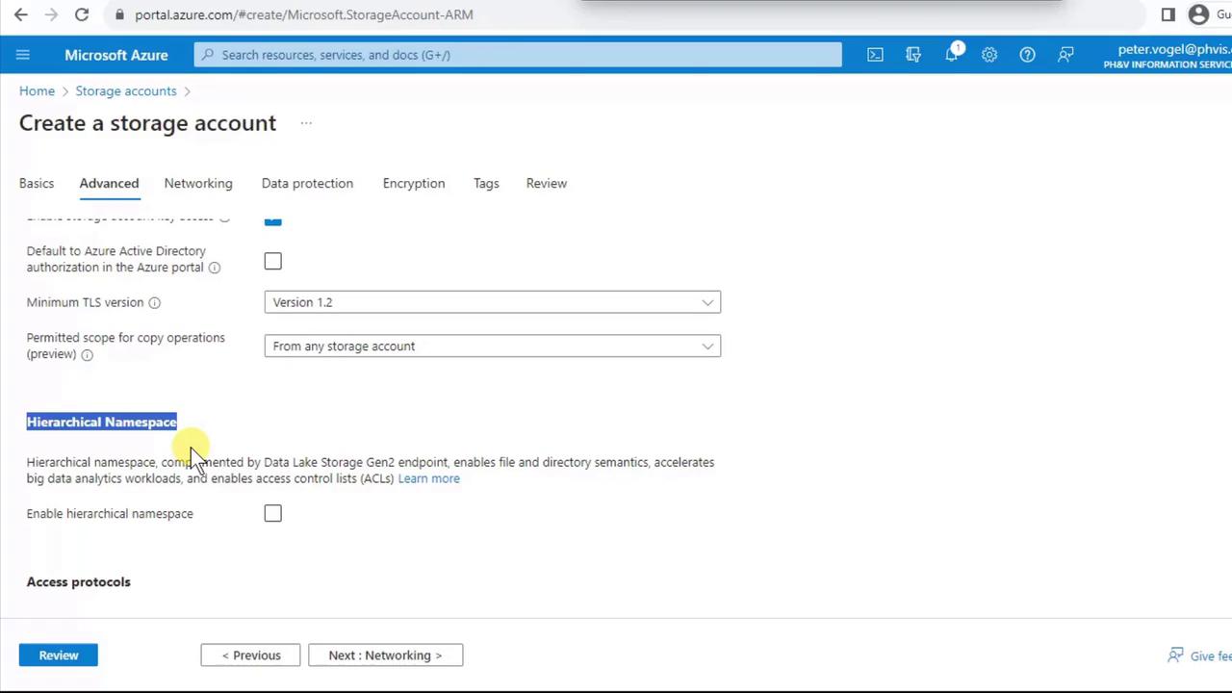
Task: Open the notifications bell
Action: pos(952,54)
